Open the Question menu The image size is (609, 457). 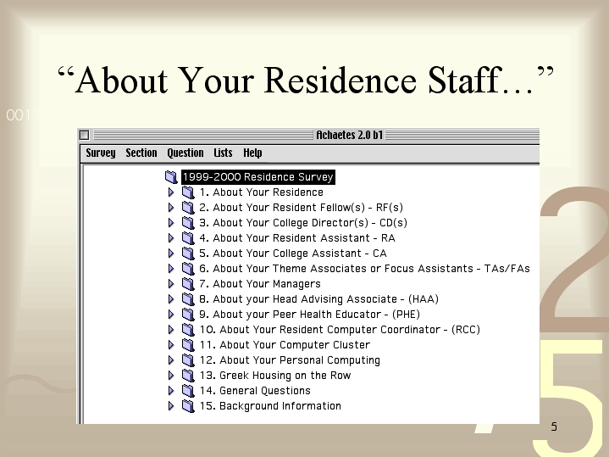tap(185, 153)
